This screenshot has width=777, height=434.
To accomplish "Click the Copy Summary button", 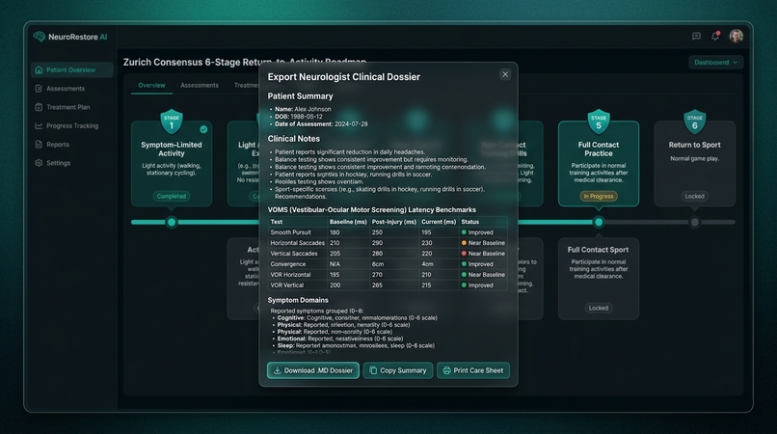I will 398,370.
